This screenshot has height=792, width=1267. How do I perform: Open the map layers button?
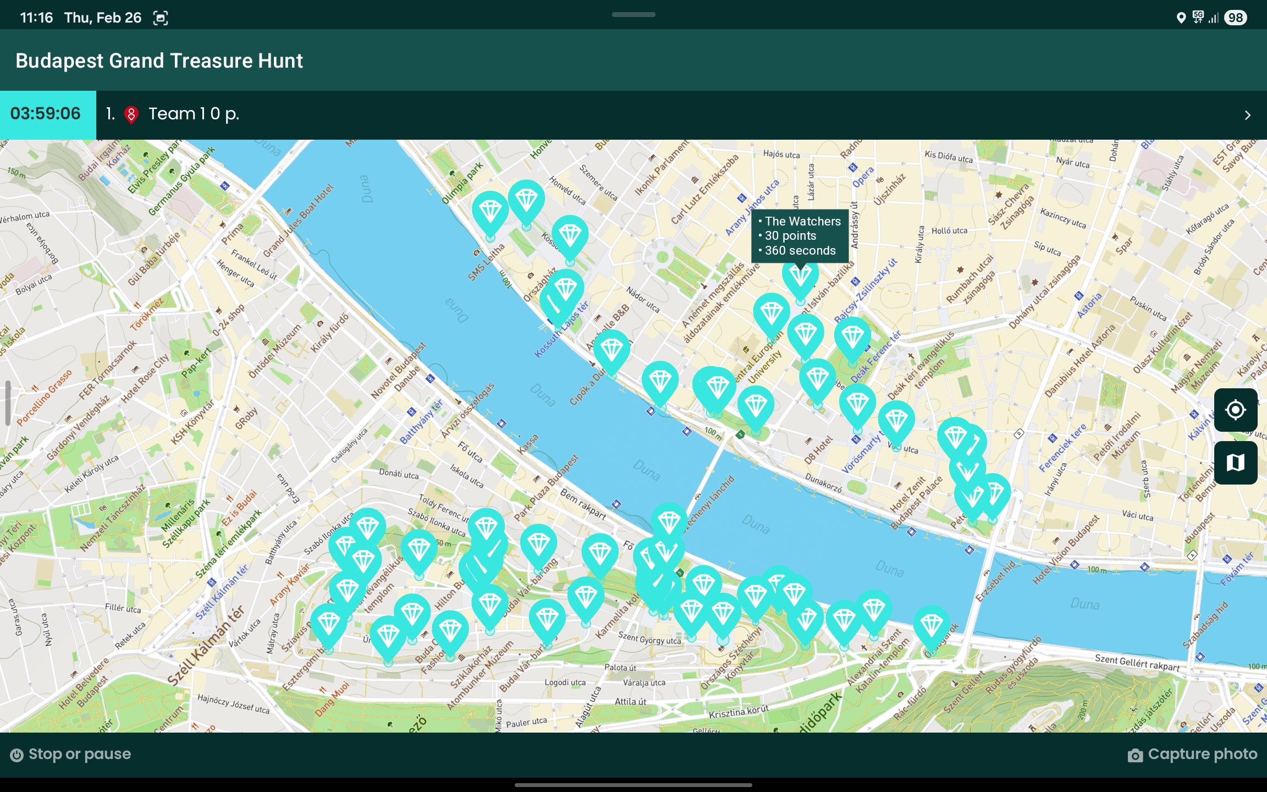(1235, 463)
